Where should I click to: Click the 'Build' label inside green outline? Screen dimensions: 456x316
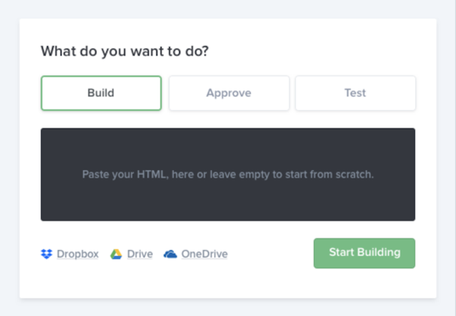101,93
